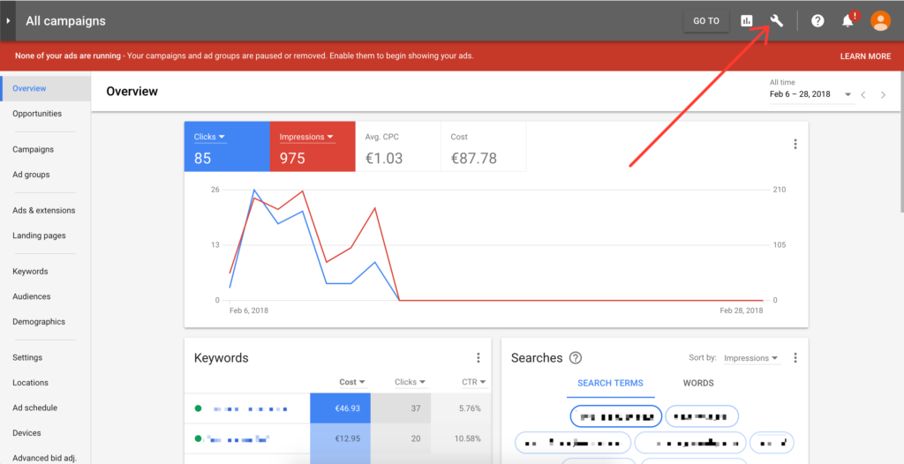Go to next date range arrow
The height and width of the screenshot is (464, 904).
point(884,94)
